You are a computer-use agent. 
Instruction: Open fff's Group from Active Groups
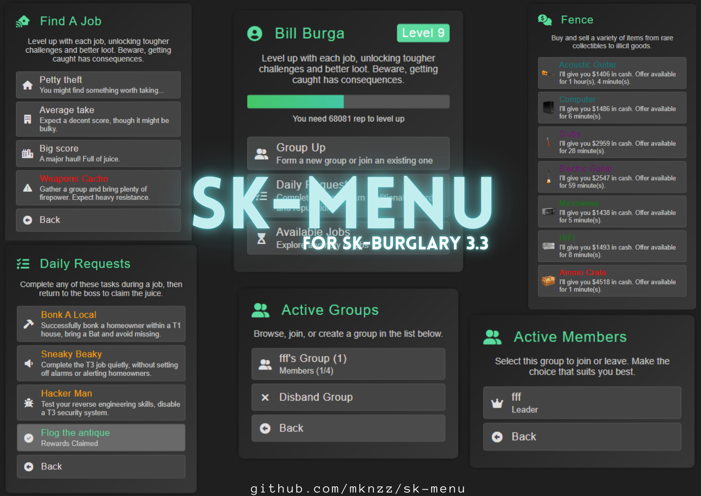coord(348,364)
